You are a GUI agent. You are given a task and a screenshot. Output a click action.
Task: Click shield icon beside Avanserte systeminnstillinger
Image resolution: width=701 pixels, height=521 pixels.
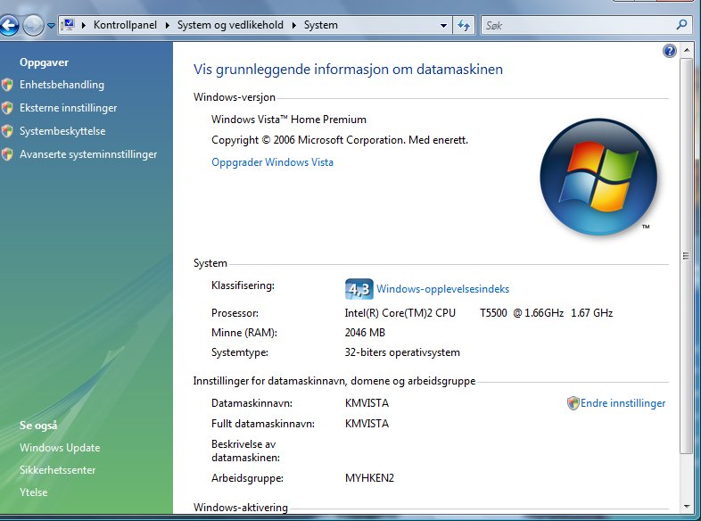tap(7, 154)
